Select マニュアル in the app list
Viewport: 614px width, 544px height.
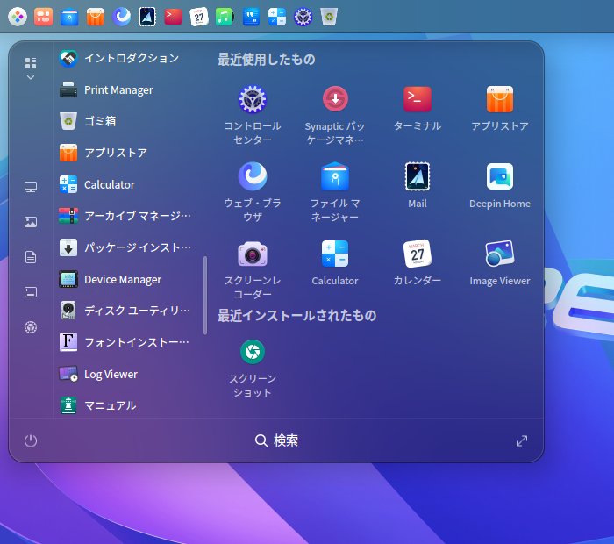click(x=110, y=405)
